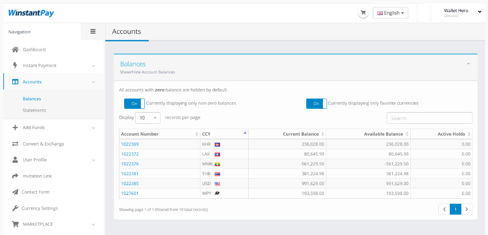Open account number 1022376
Viewport: 488px width, 235px height.
coord(130,164)
